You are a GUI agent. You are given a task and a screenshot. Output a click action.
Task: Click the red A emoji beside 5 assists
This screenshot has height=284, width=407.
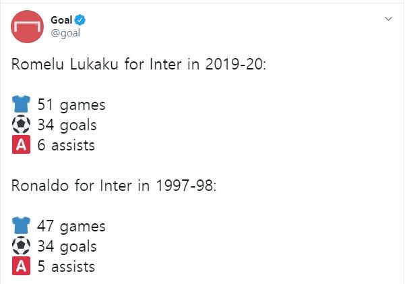21,266
